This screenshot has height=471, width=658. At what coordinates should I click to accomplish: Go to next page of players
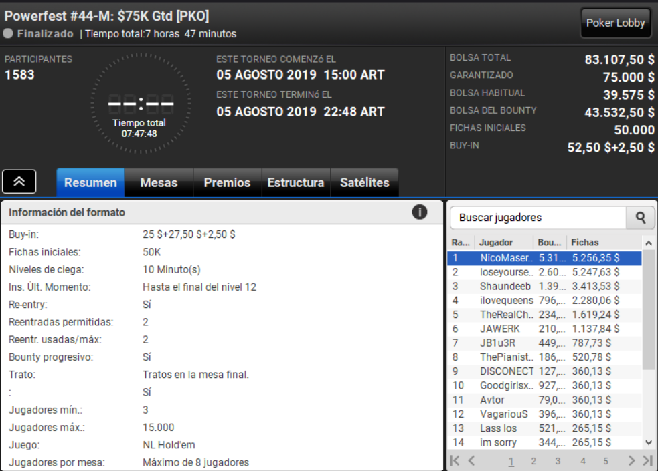click(x=631, y=460)
